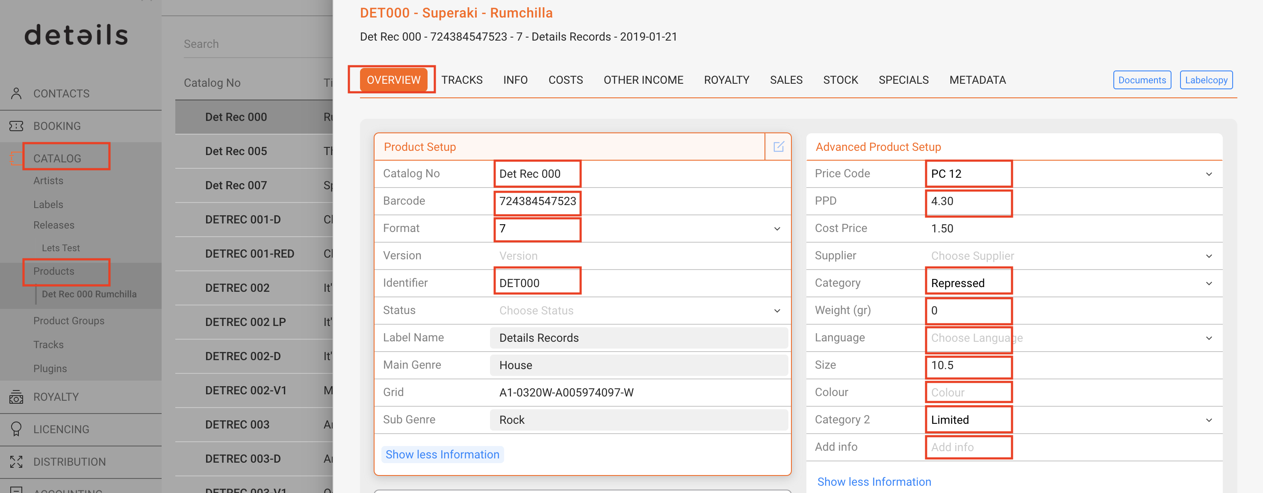Open Product Groups in sidebar
Viewport: 1263px width, 493px height.
(x=69, y=320)
